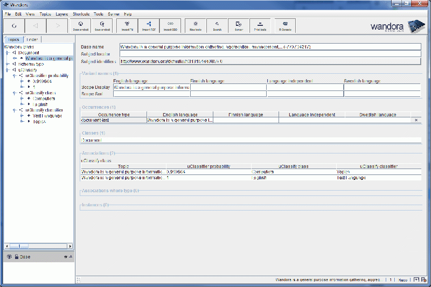Toggle Base layer visibility eye icon

[x=9, y=257]
